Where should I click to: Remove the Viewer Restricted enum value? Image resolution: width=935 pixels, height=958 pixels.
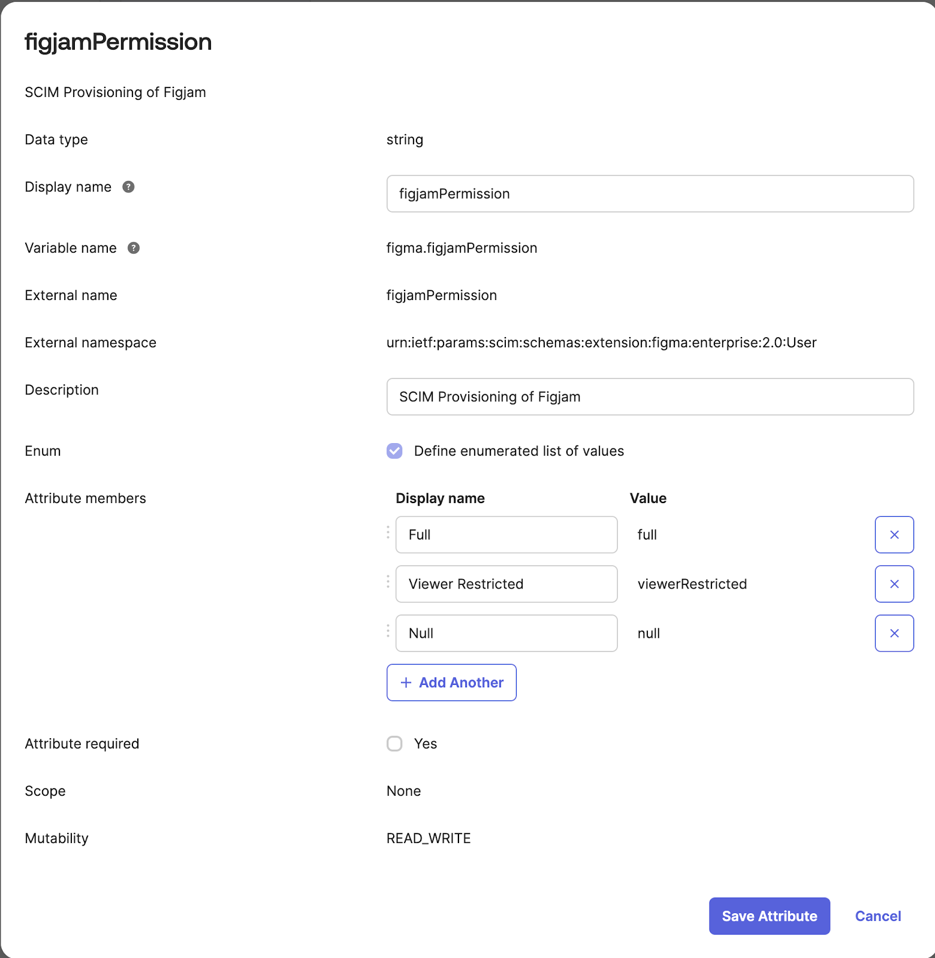click(x=894, y=584)
